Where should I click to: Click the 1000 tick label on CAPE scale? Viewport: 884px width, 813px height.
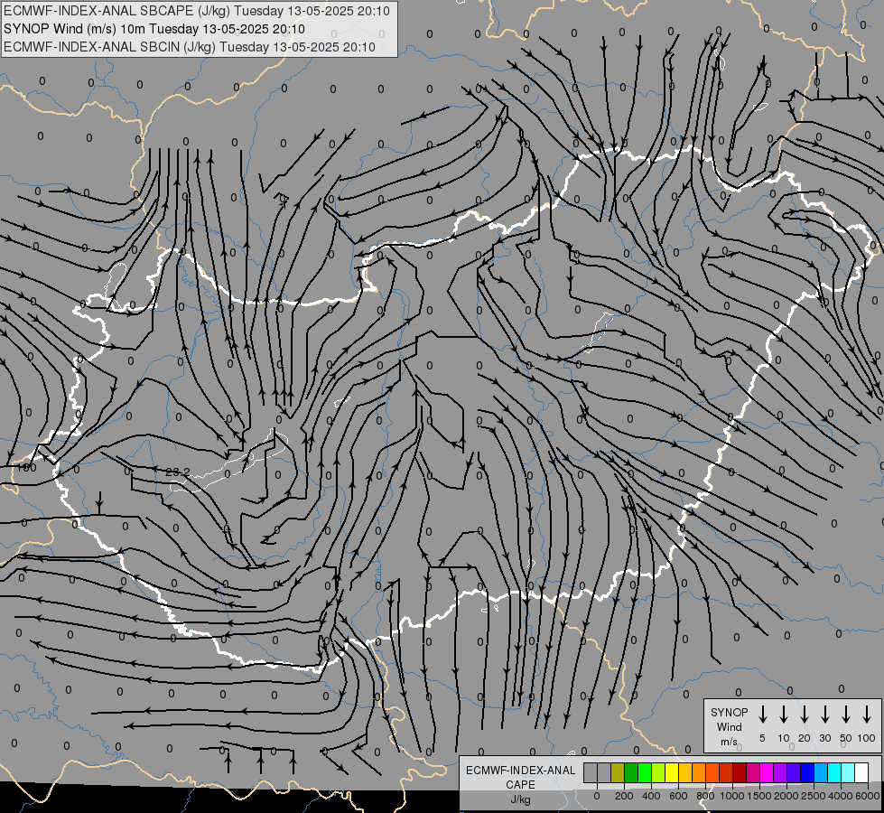(732, 796)
